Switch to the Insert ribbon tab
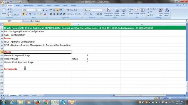Screen dimensions: 188x105 coord(18,5)
